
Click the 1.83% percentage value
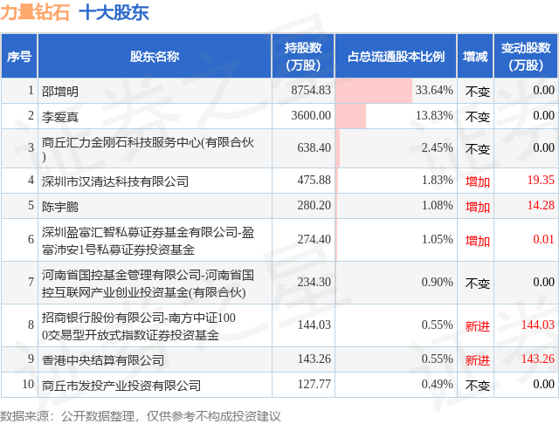click(438, 180)
